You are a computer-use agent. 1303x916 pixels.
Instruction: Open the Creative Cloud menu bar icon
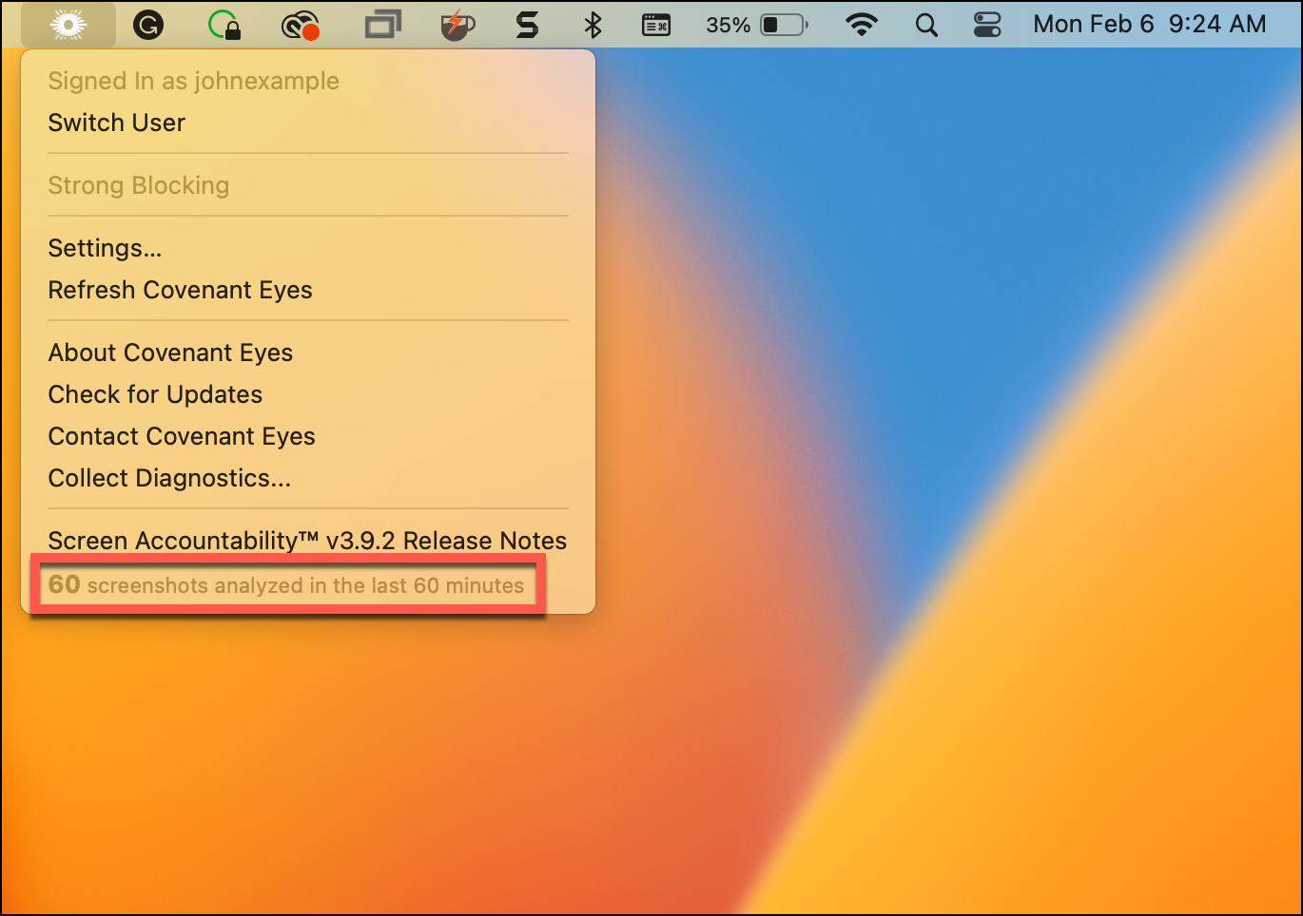(x=301, y=26)
